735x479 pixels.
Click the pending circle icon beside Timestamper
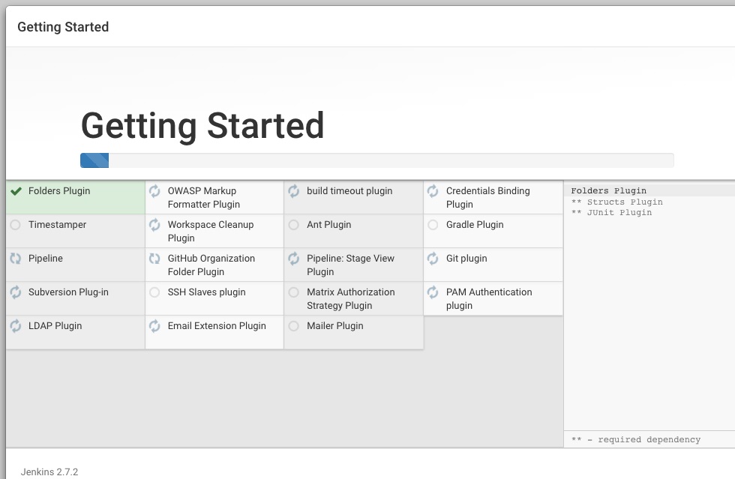click(x=16, y=225)
